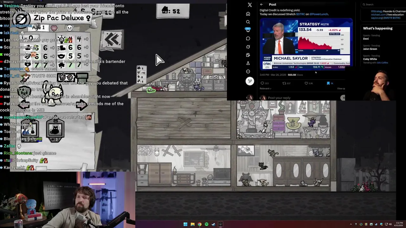Image resolution: width=406 pixels, height=228 pixels.
Task: Open X notifications with the 20+ badge
Action: point(248,30)
